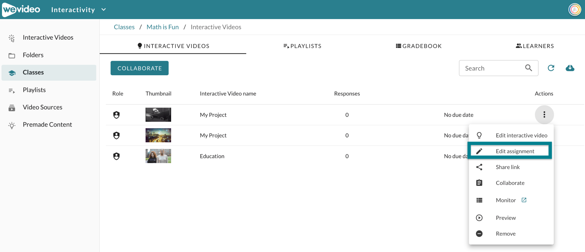Open the Premade Content lightbulb icon
The width and height of the screenshot is (585, 252).
[12, 125]
